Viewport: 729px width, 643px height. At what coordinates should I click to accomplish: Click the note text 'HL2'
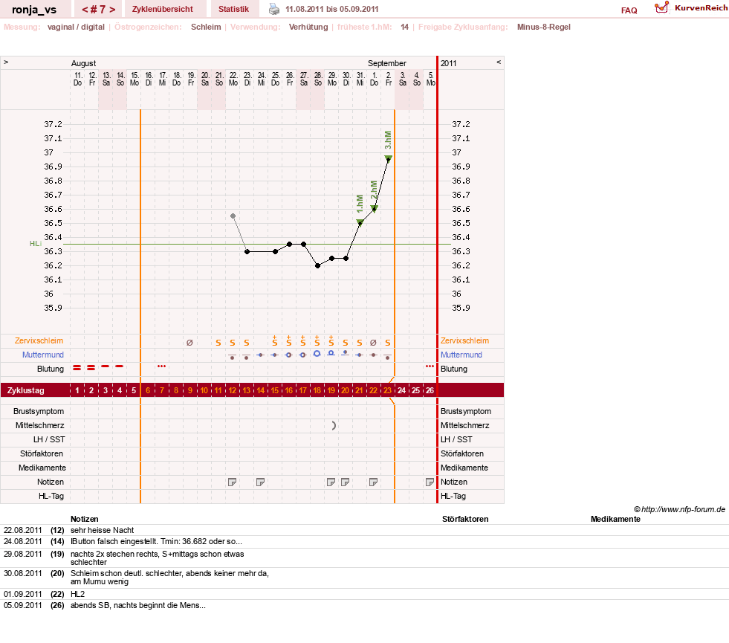pyautogui.click(x=77, y=594)
